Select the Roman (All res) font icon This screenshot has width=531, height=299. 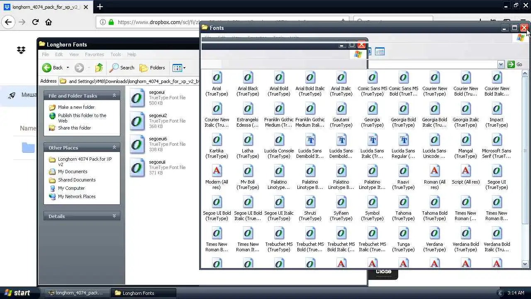click(x=434, y=171)
